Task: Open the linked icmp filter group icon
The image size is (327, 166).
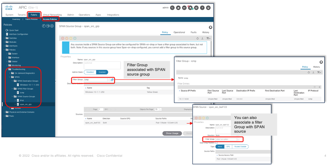Action: point(112,79)
